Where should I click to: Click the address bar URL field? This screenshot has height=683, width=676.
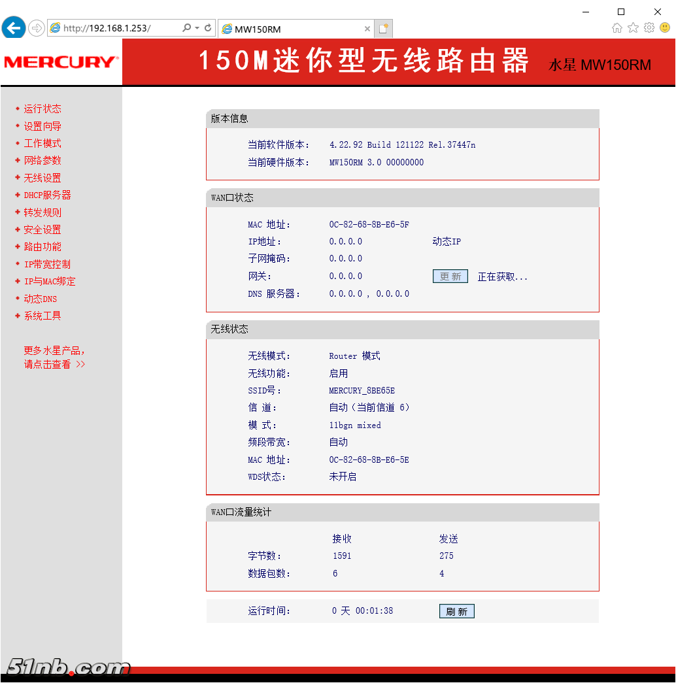coord(118,28)
